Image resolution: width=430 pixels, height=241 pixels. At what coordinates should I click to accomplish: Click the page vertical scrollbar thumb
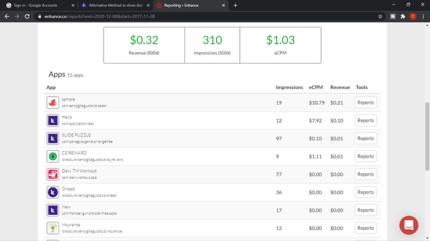click(x=427, y=136)
